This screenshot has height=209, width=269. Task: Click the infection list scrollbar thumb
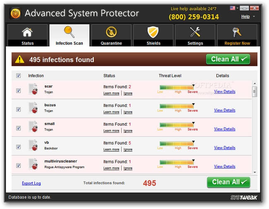point(255,92)
